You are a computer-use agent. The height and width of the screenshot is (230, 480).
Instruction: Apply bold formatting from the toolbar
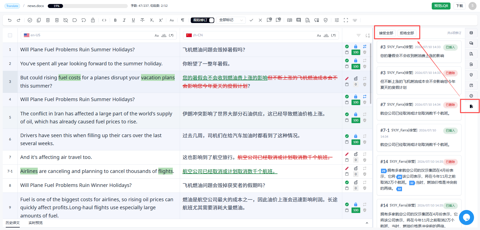[x=115, y=20]
